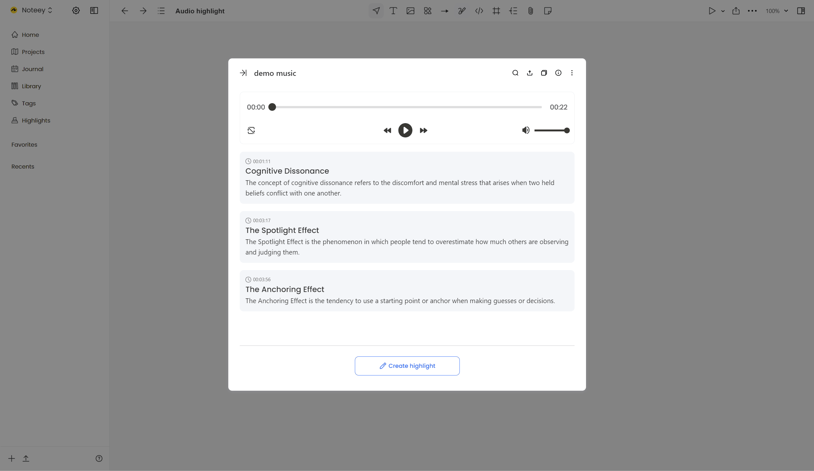Screen dimensions: 814x471
Task: Export demo music with upload icon
Action: (x=530, y=73)
